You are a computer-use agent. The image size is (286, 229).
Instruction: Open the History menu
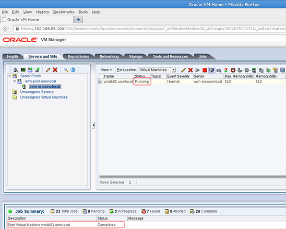pyautogui.click(x=42, y=12)
